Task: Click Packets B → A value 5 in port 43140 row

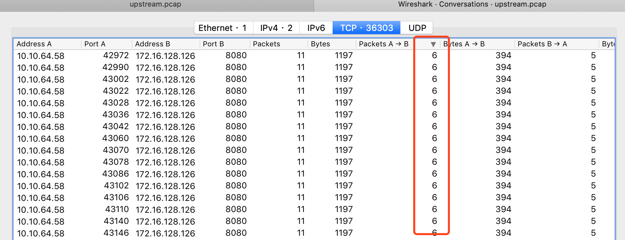Action: click(x=593, y=221)
